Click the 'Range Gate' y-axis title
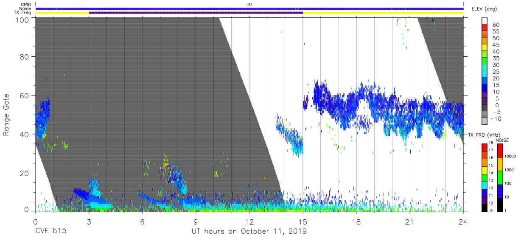The height and width of the screenshot is (240, 521). coord(6,114)
